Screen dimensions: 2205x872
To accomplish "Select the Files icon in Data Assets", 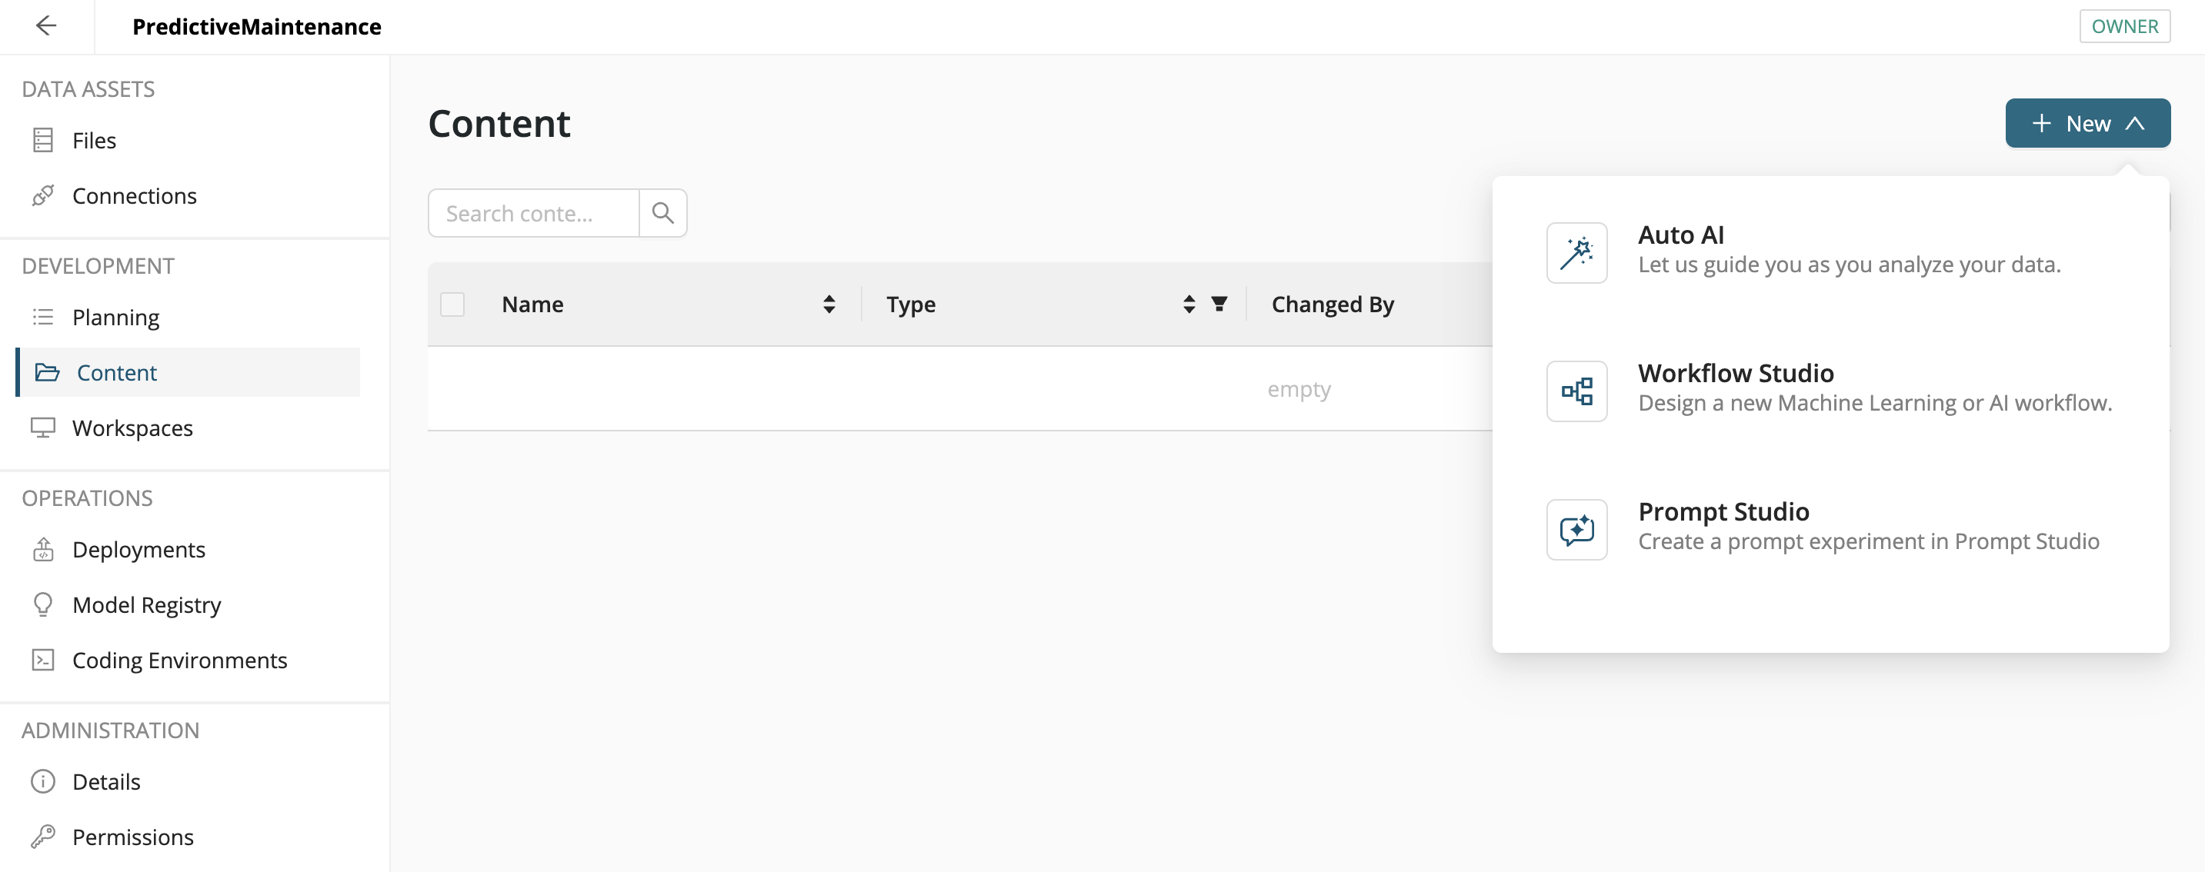I will pos(44,139).
